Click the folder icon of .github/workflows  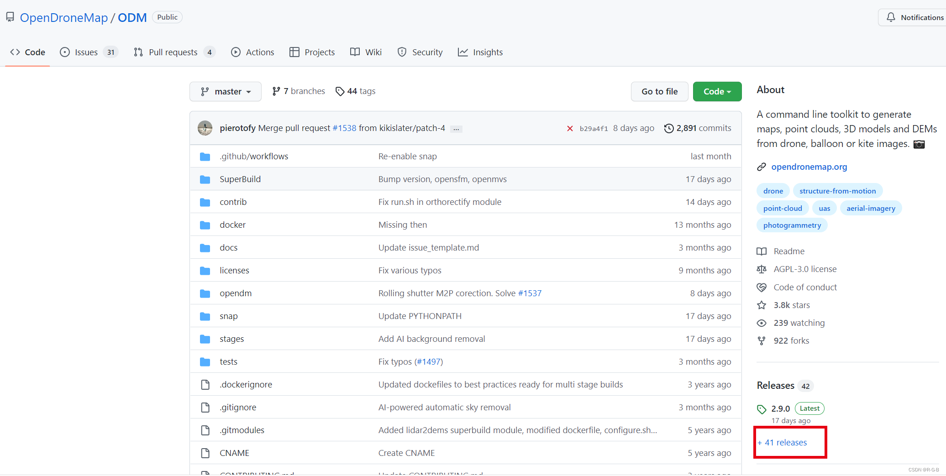coord(205,157)
